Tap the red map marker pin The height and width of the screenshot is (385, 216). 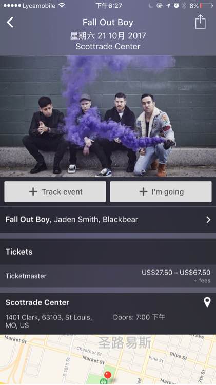coord(108,375)
